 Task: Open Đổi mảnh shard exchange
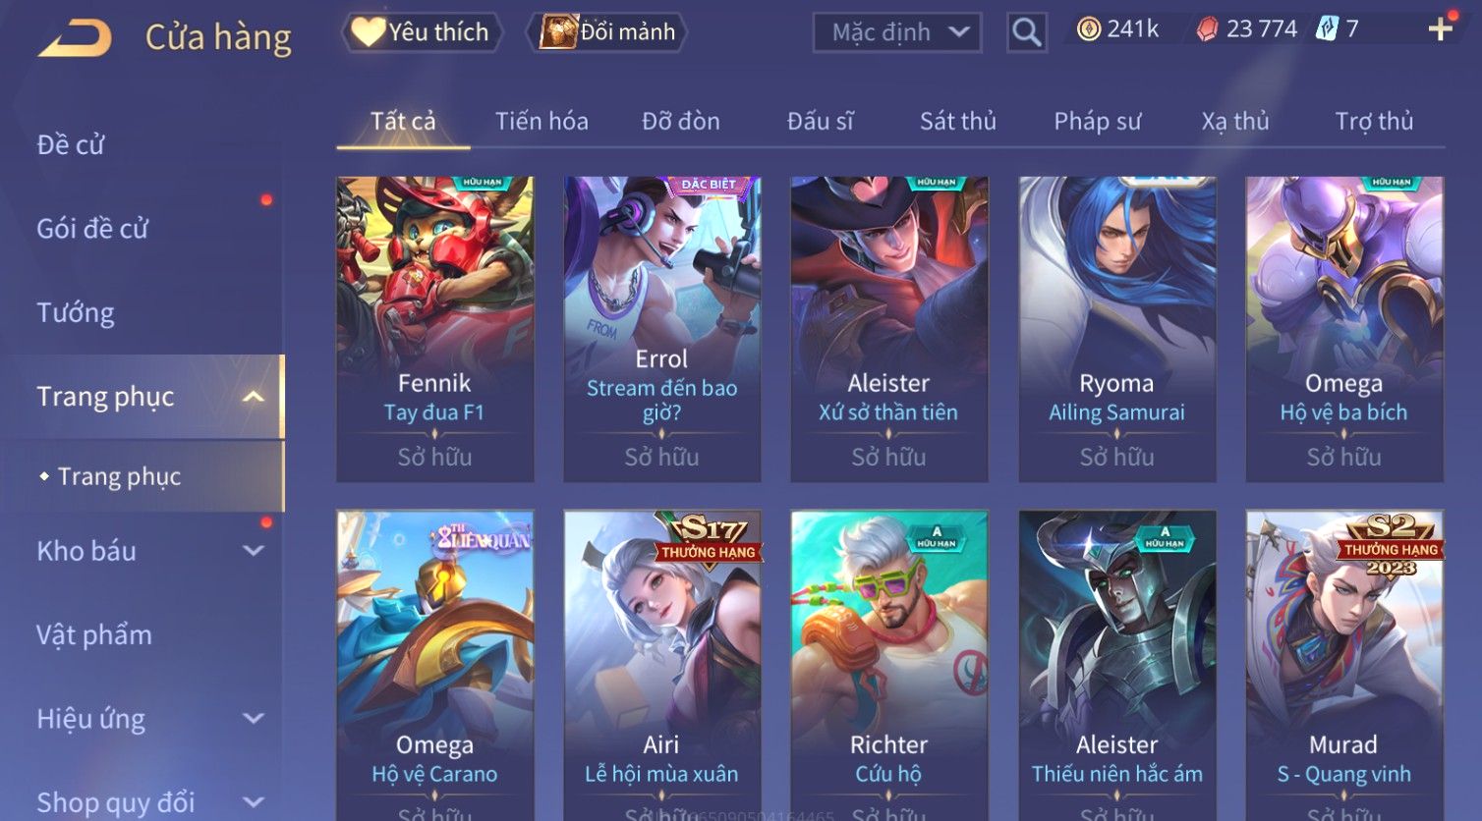(606, 32)
